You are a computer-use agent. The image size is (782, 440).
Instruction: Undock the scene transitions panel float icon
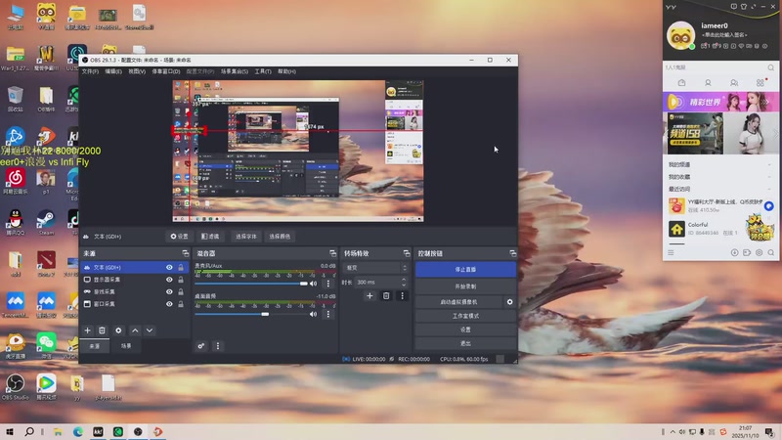pyautogui.click(x=407, y=253)
